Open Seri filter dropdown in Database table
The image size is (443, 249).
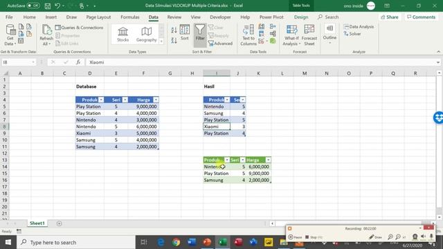click(x=125, y=100)
